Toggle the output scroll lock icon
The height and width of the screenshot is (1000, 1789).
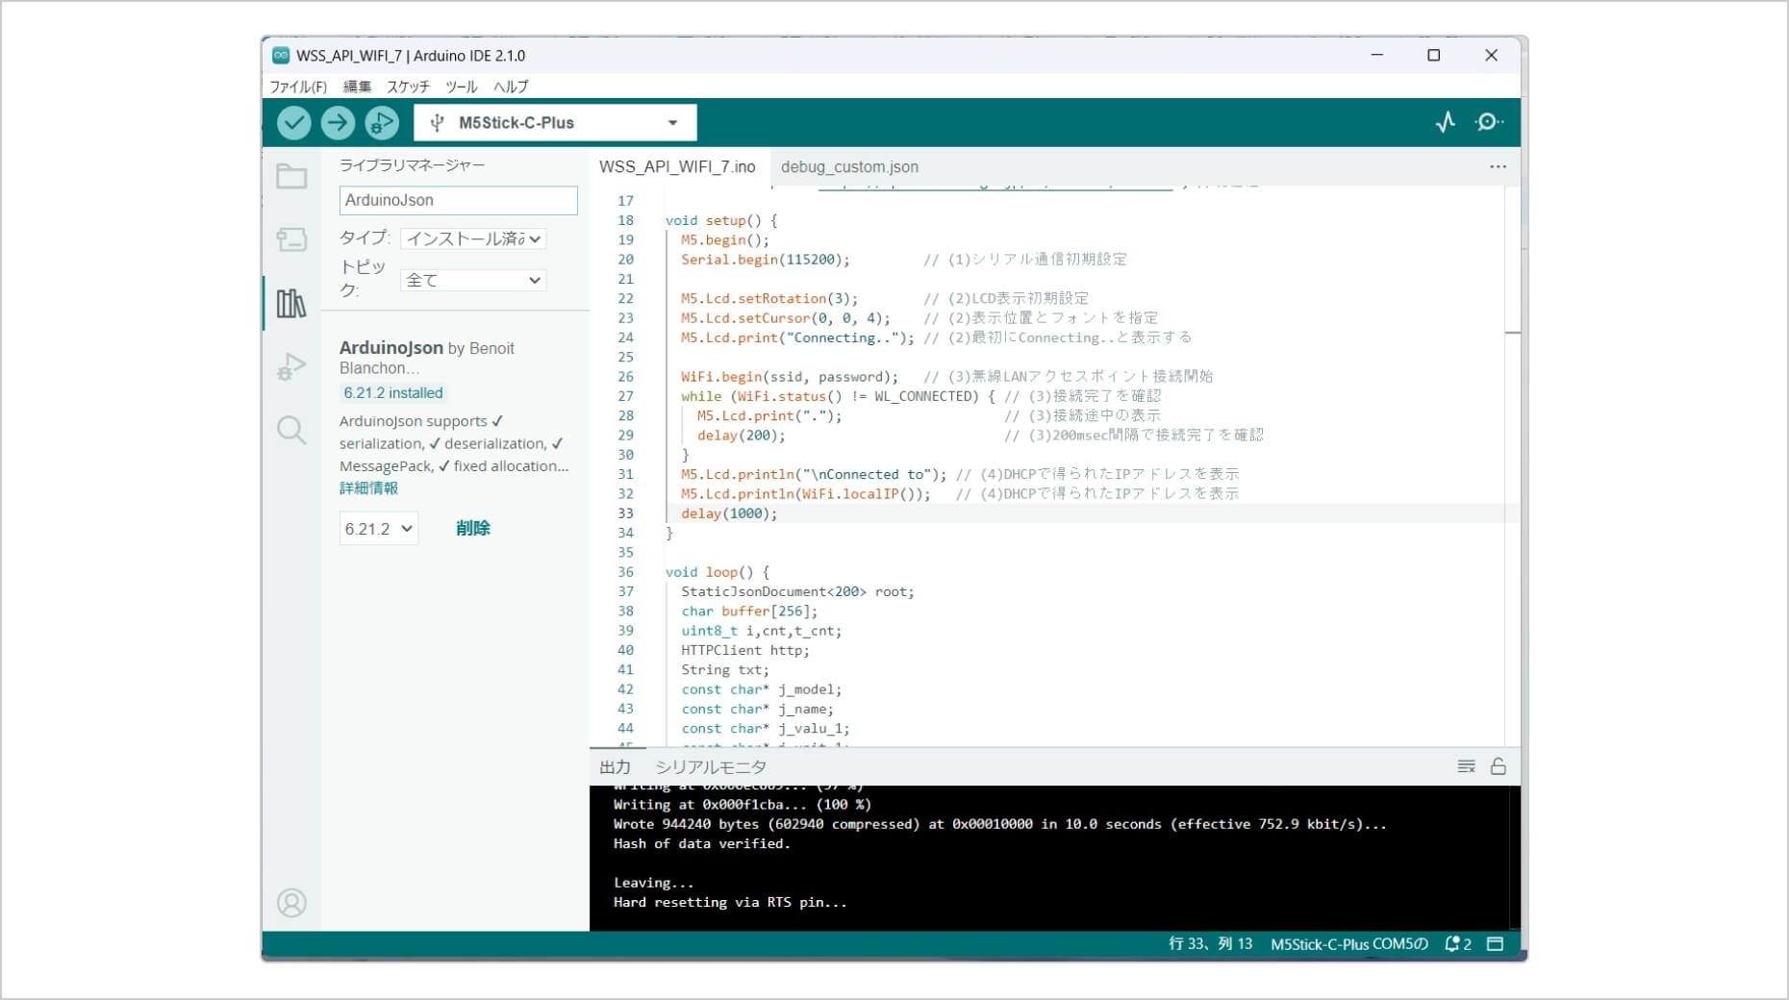click(1499, 766)
